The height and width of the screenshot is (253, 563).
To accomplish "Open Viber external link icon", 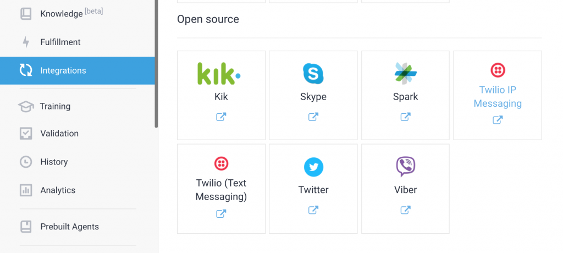I will click(x=406, y=210).
